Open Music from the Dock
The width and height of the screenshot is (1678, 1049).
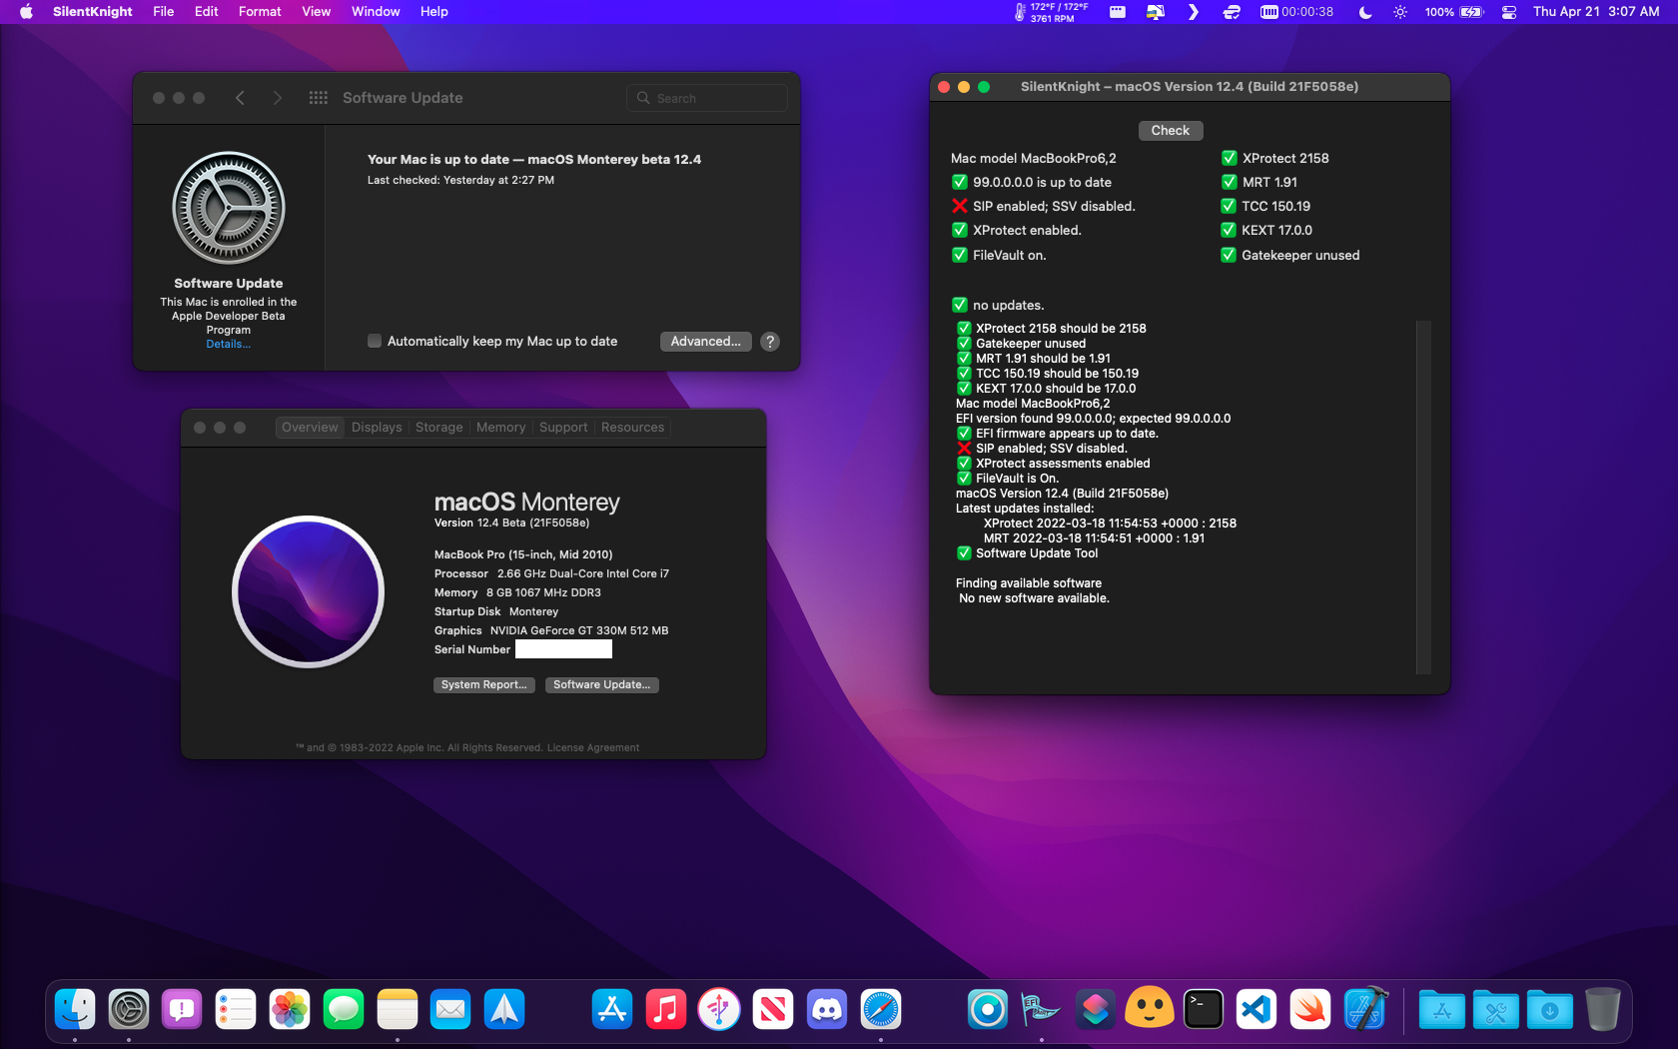pos(666,1009)
